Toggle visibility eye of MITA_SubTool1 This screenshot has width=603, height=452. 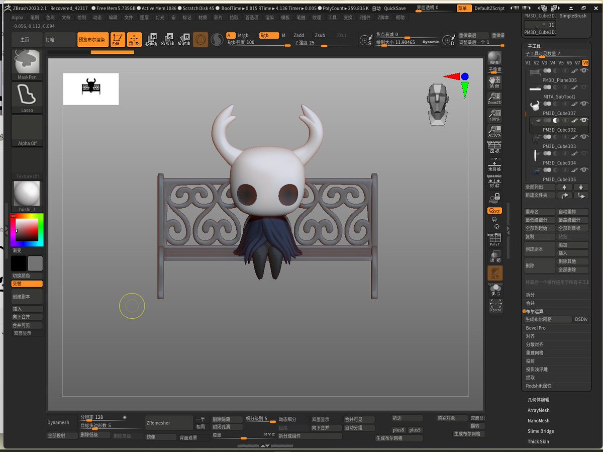pyautogui.click(x=584, y=88)
